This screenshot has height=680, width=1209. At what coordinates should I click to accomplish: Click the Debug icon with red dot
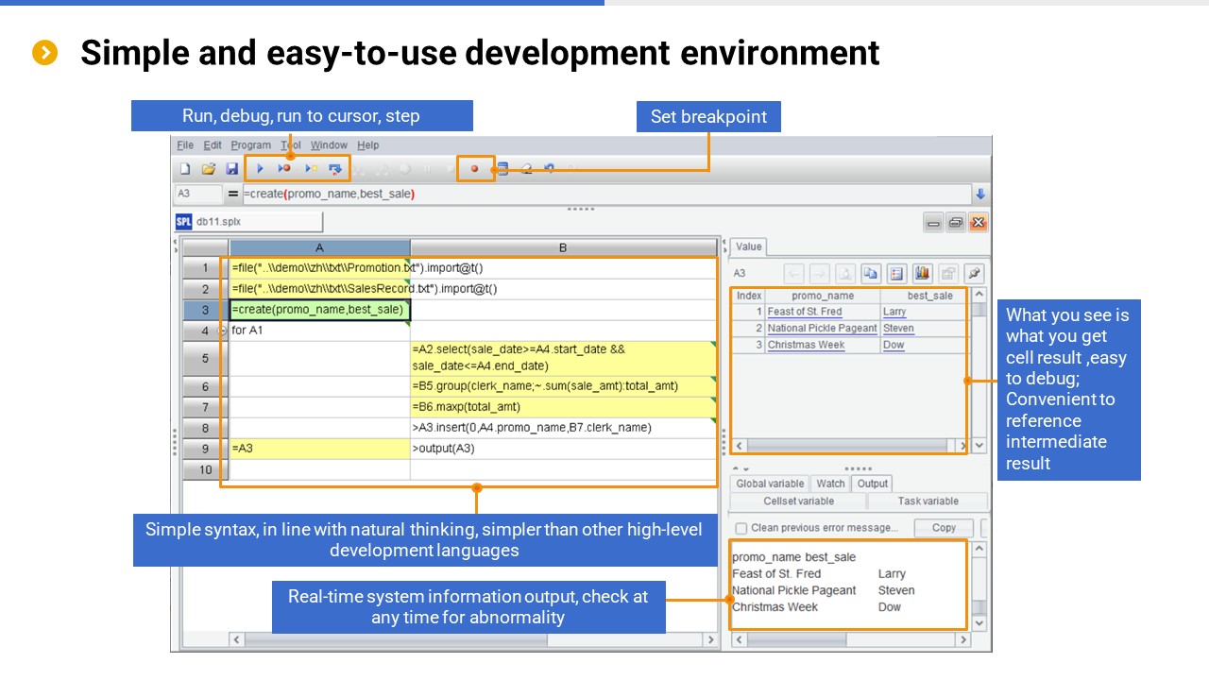coord(284,169)
